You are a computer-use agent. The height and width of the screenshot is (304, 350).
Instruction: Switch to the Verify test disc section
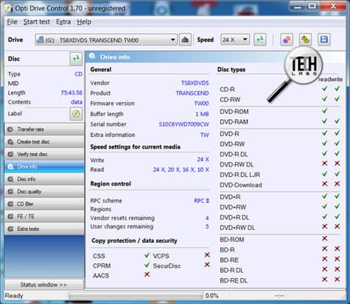[x=44, y=155]
